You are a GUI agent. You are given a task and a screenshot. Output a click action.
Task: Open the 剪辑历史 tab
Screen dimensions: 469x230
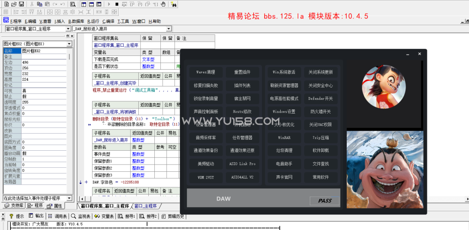pyautogui.click(x=172, y=216)
